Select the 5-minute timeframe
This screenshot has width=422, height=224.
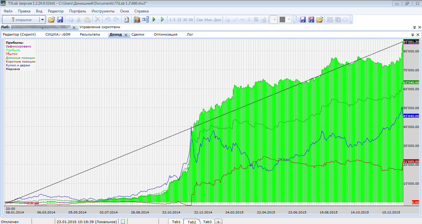point(174,20)
